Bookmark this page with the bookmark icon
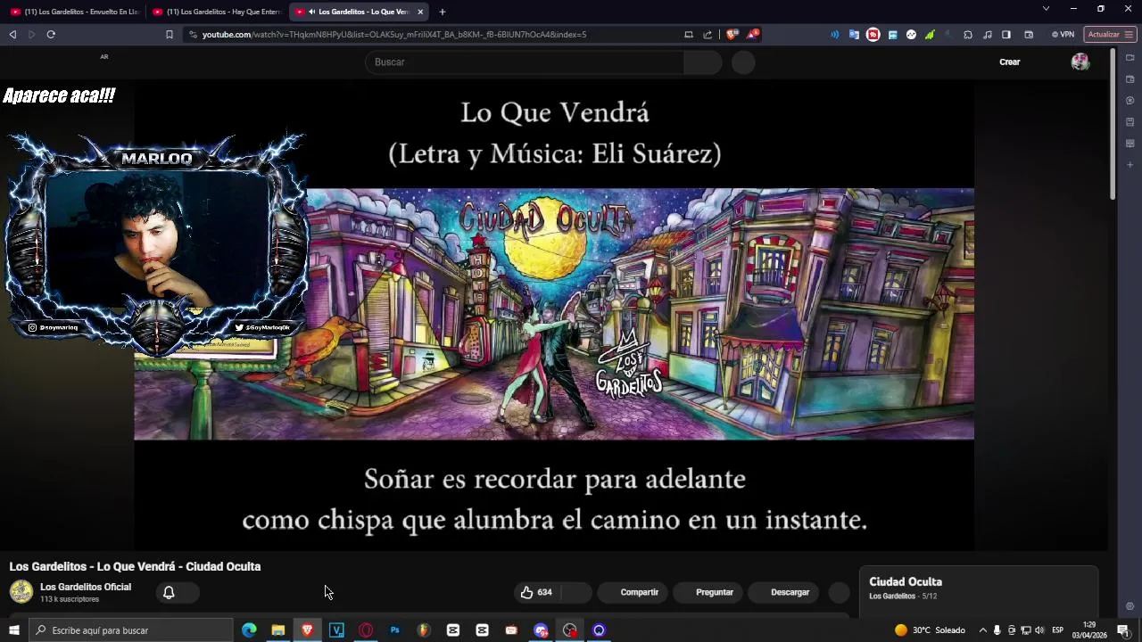 pyautogui.click(x=169, y=35)
